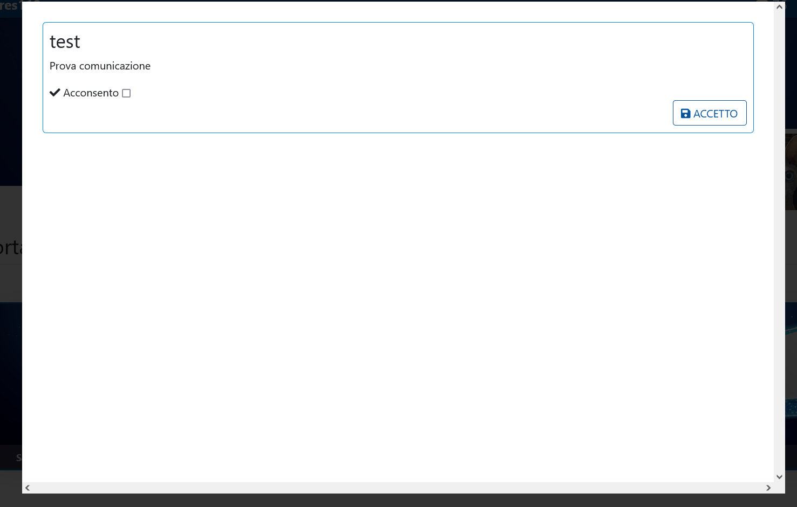Click the ACCETTO button
The image size is (797, 507).
(709, 113)
